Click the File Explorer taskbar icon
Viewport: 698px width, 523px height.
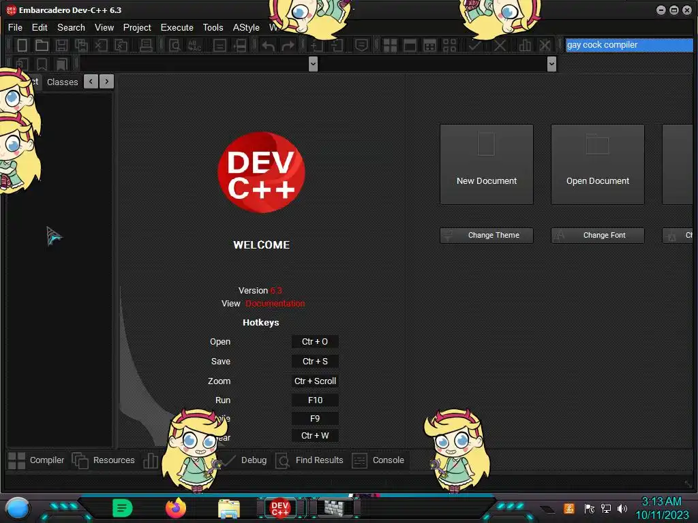(x=229, y=508)
